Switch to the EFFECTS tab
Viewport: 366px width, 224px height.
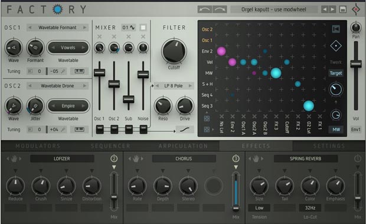pos(256,146)
